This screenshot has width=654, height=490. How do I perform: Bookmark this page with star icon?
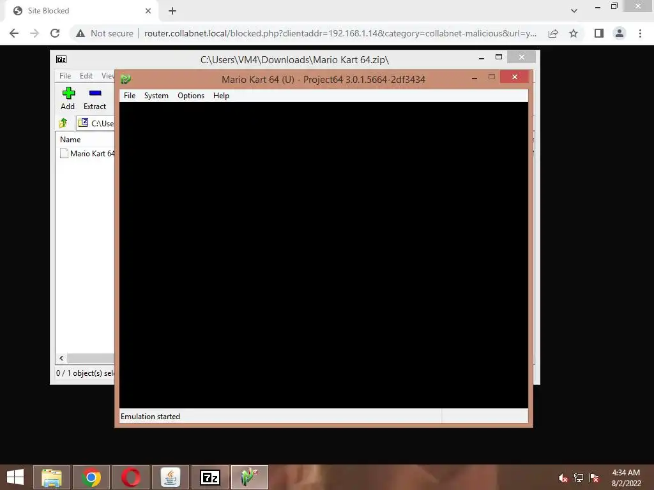tap(574, 33)
